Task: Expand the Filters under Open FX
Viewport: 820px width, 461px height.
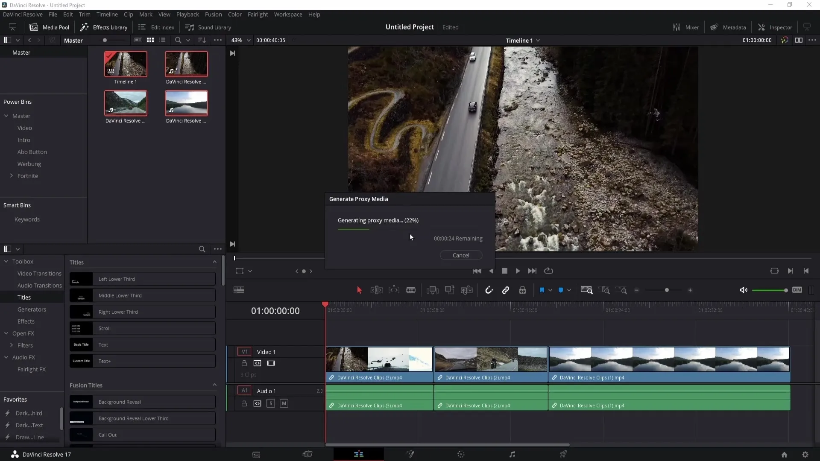Action: point(12,345)
